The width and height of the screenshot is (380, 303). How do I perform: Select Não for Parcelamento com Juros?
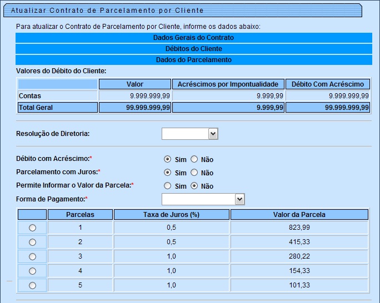(x=194, y=173)
